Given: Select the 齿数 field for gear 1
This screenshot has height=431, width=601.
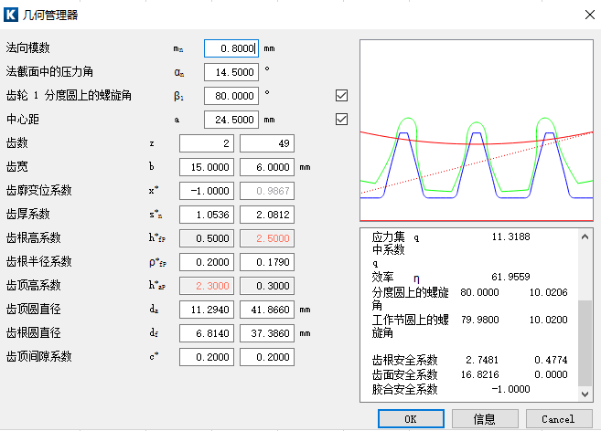Looking at the screenshot, I should tap(207, 143).
